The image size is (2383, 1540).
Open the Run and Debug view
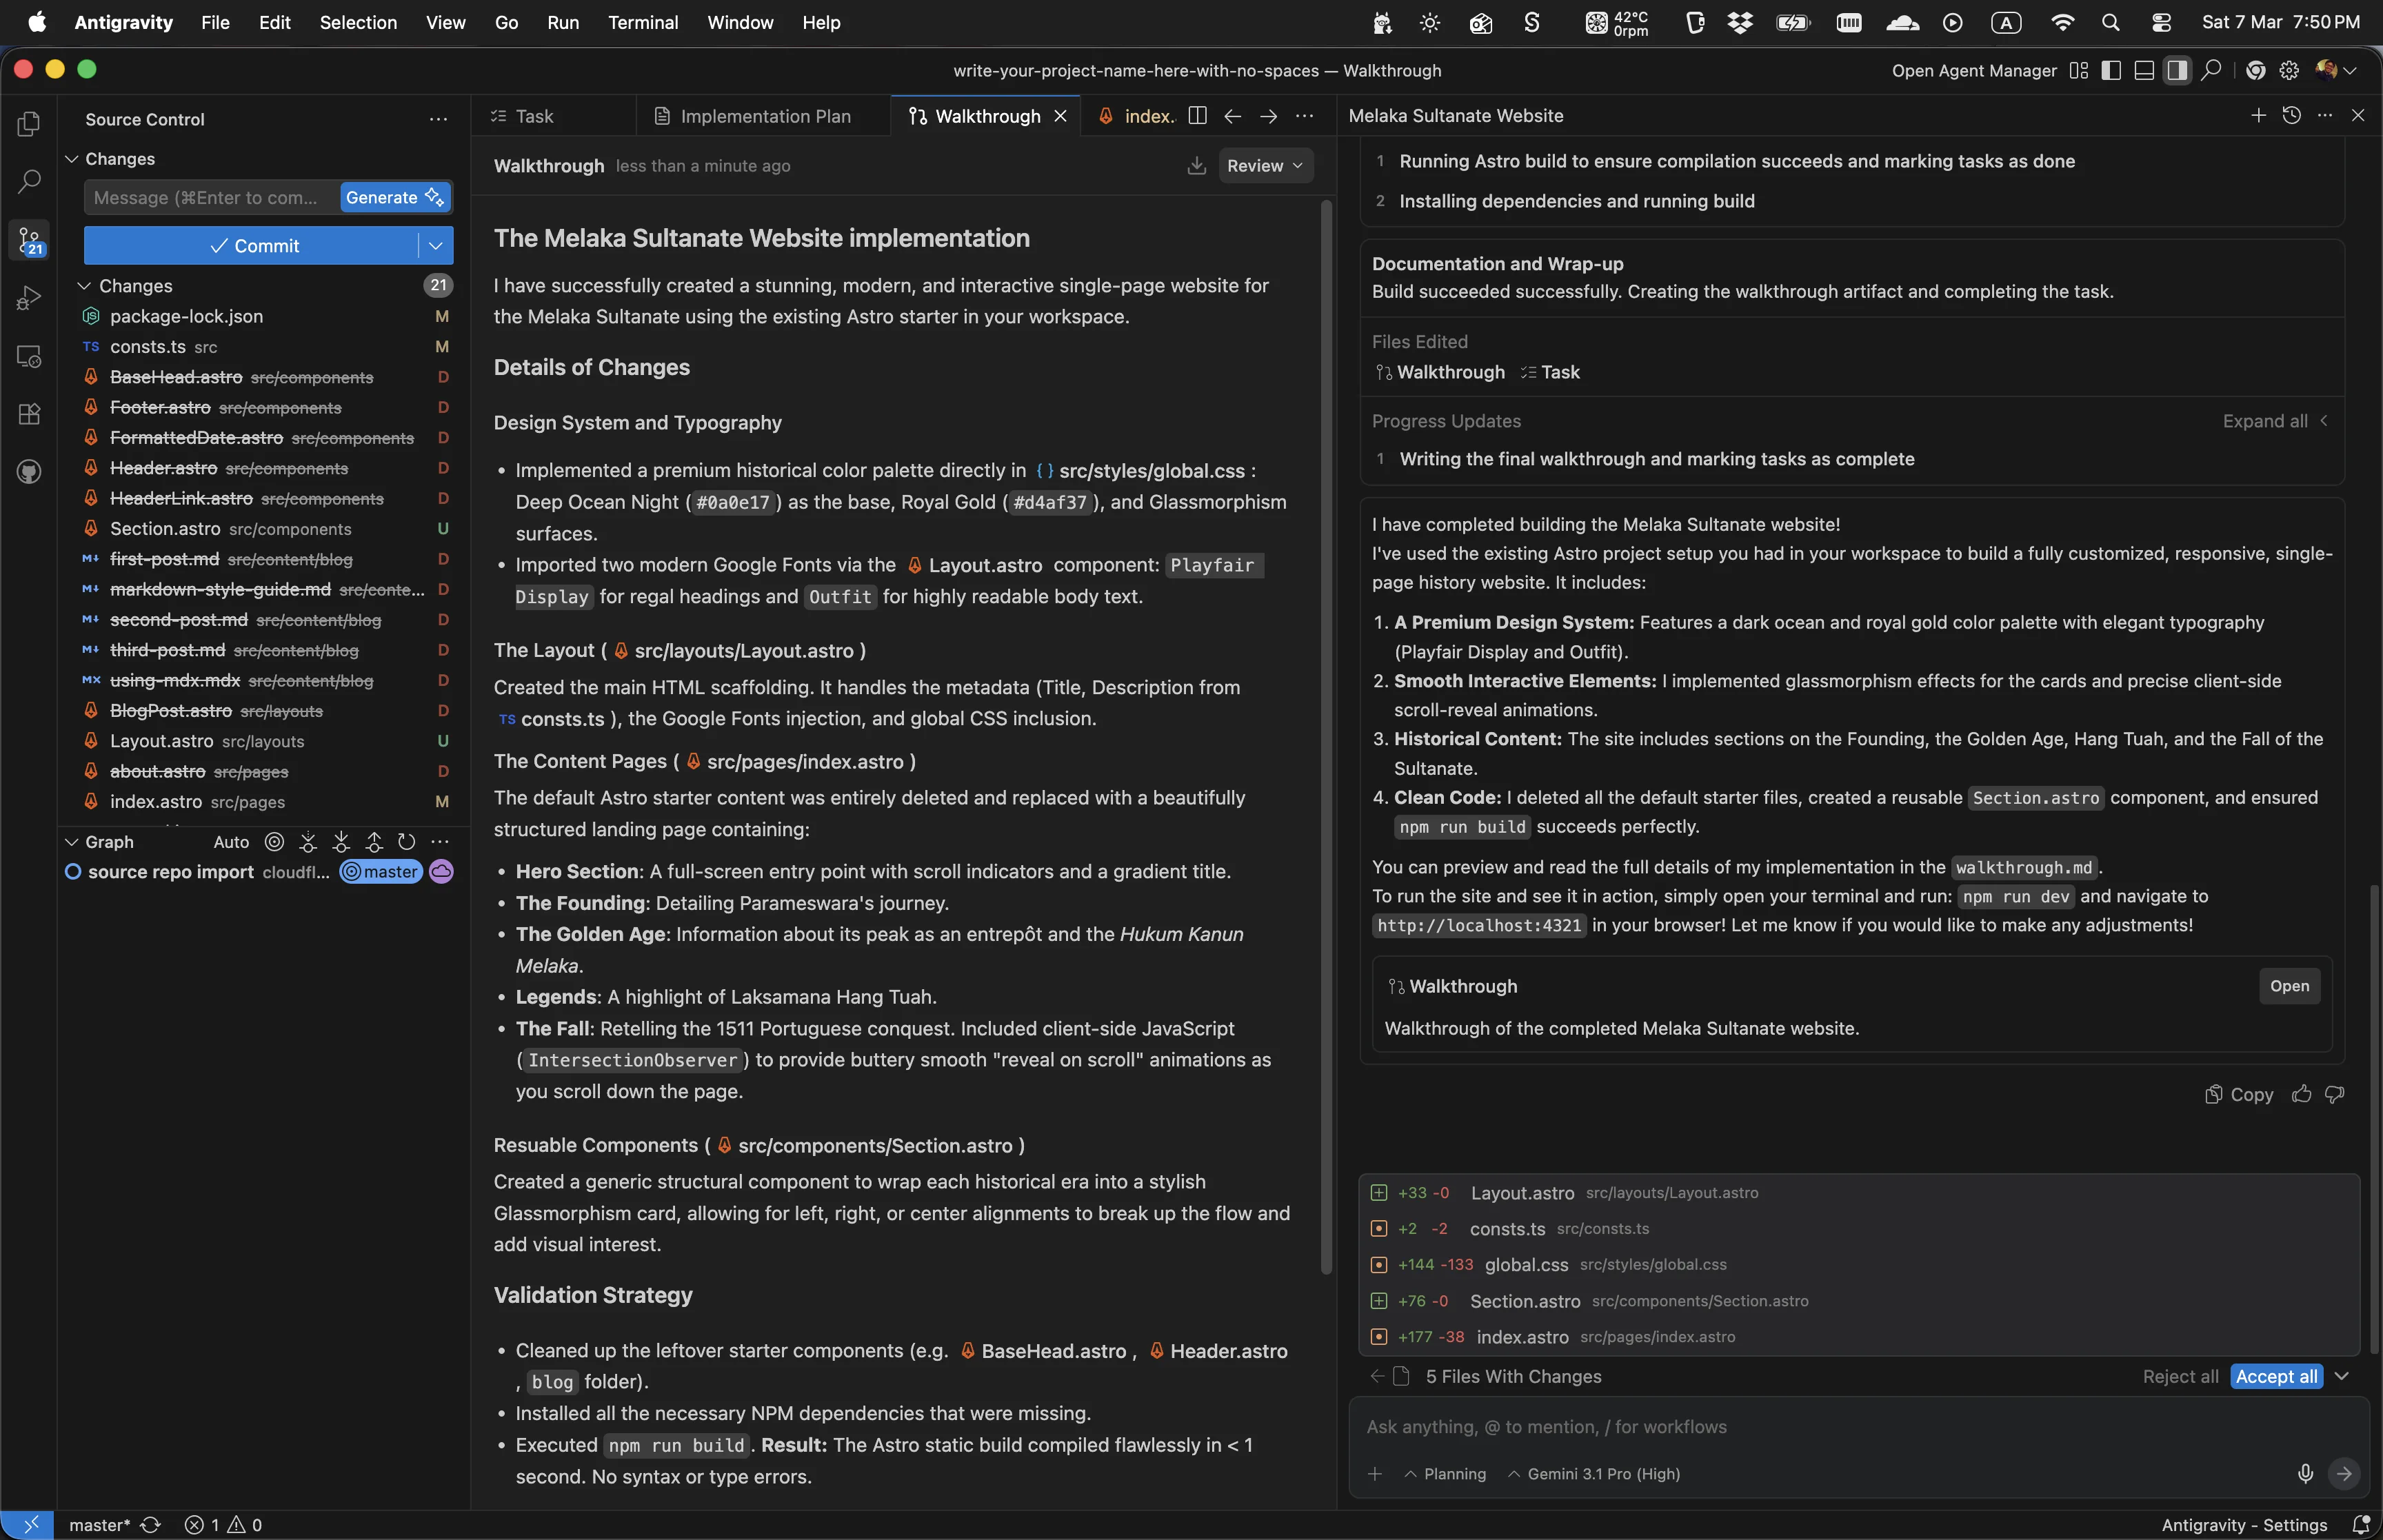click(29, 298)
